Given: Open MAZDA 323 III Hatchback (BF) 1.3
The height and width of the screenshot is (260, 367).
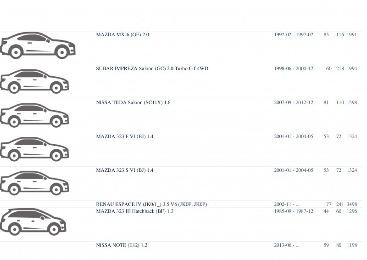Looking at the screenshot, I should point(135,211).
